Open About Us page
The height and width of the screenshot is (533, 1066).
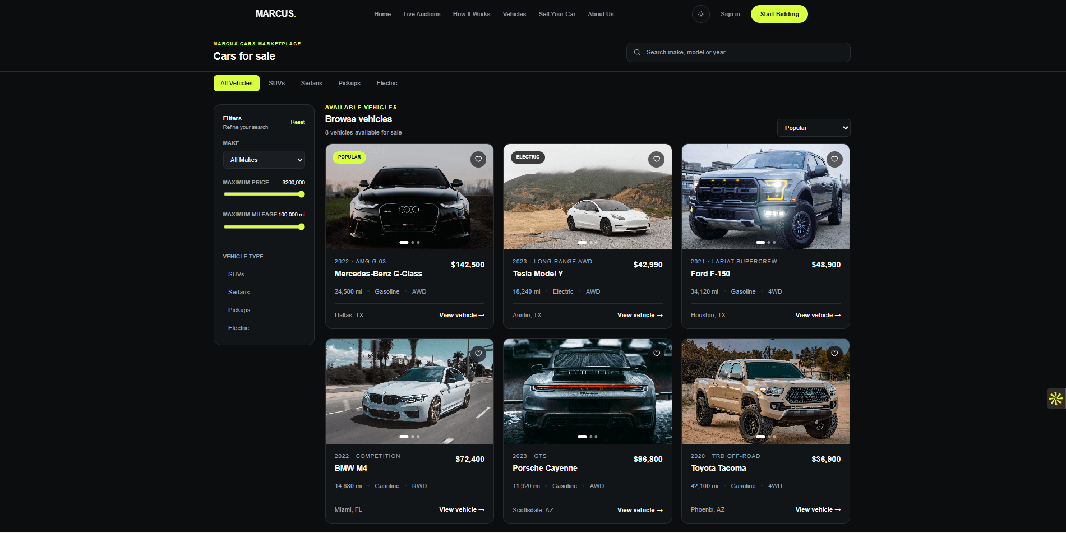pyautogui.click(x=601, y=14)
